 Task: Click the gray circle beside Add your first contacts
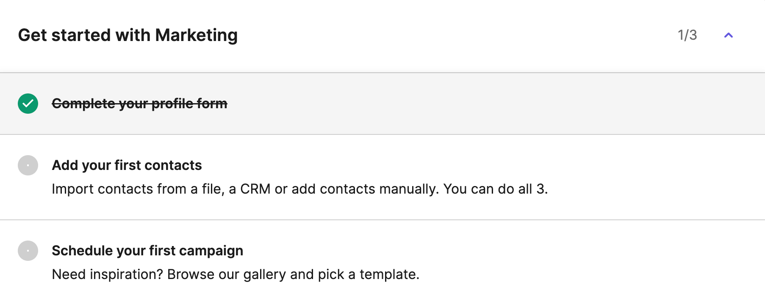coord(28,165)
